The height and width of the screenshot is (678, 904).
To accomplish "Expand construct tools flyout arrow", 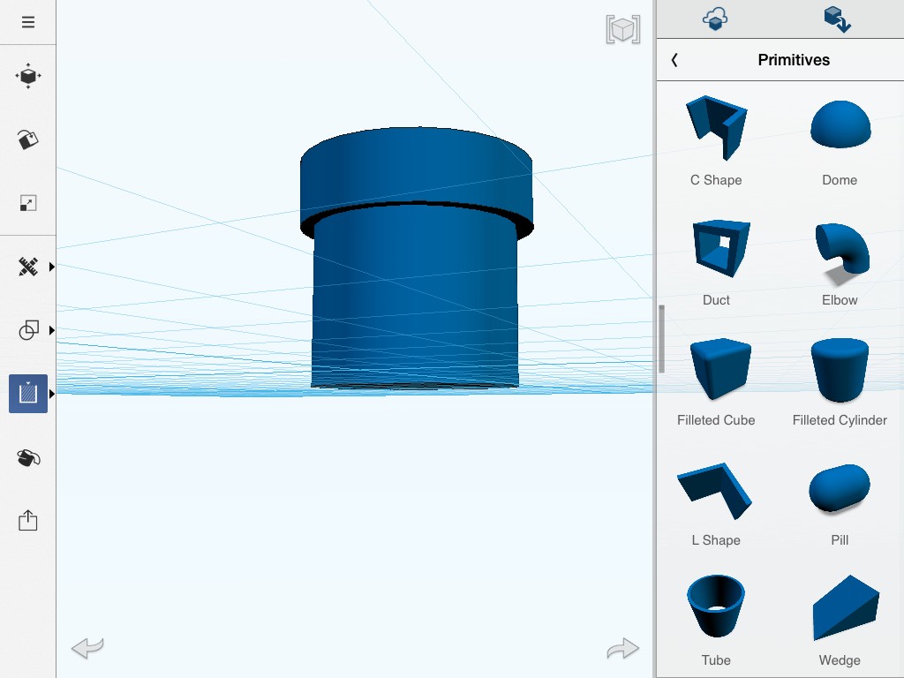I will pos(52,395).
